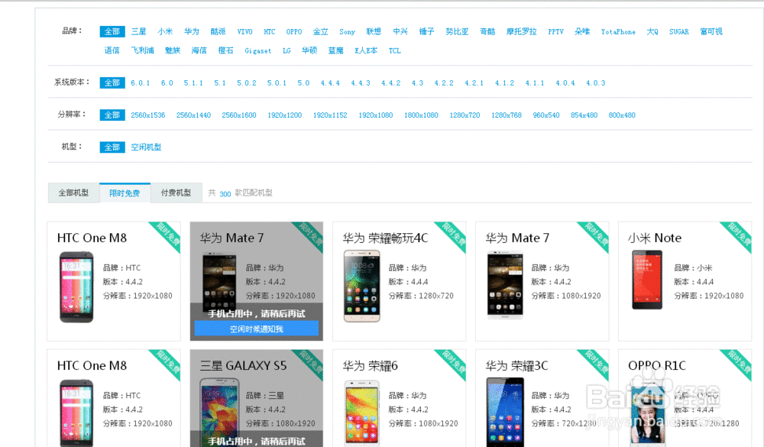Choose the 华硕 brand filter

309,50
